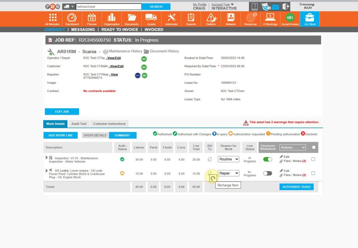Switch to the Audit Trail tab

coord(79,124)
